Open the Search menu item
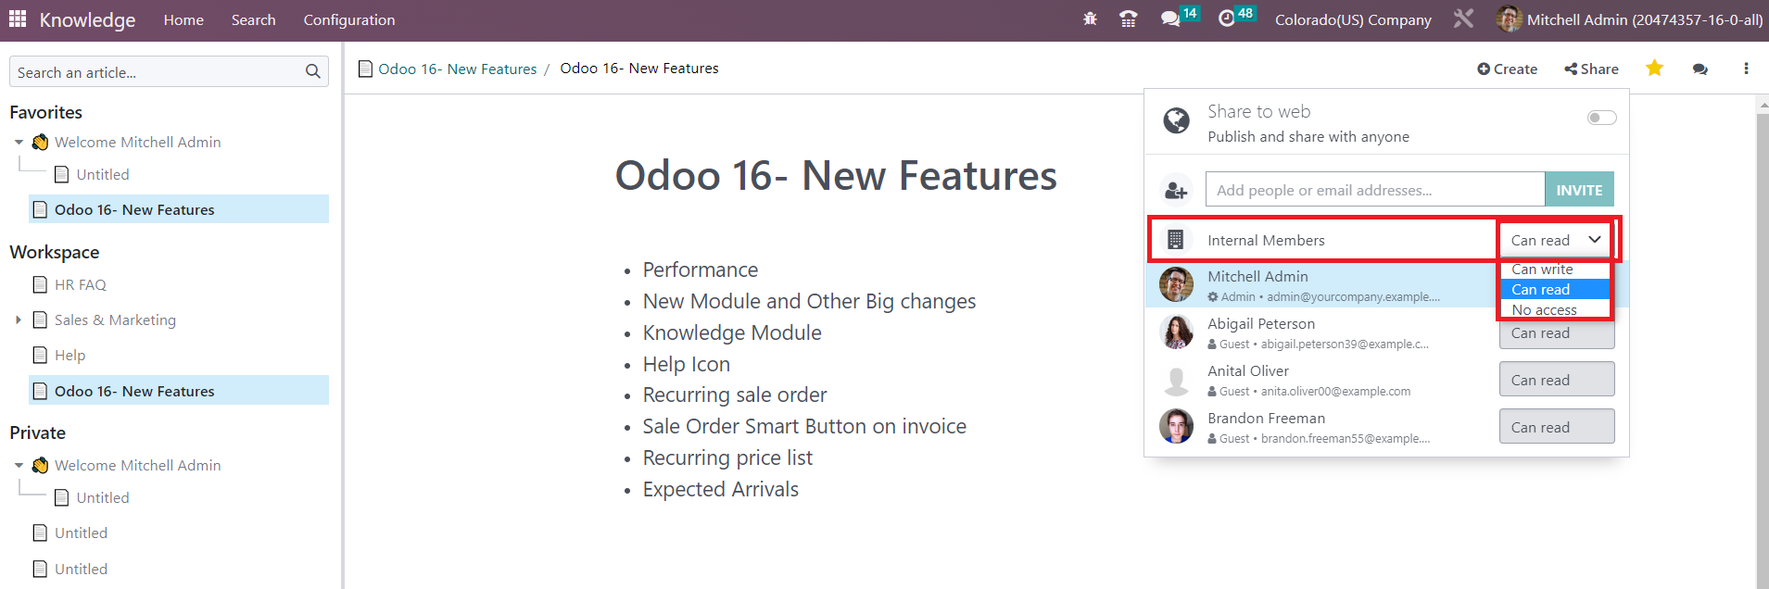 click(x=253, y=19)
